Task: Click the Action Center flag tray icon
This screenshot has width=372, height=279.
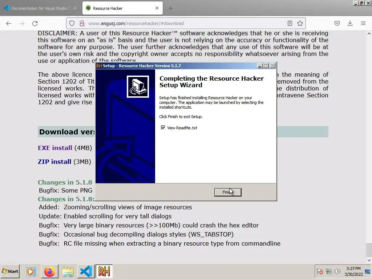Action: pyautogui.click(x=320, y=271)
